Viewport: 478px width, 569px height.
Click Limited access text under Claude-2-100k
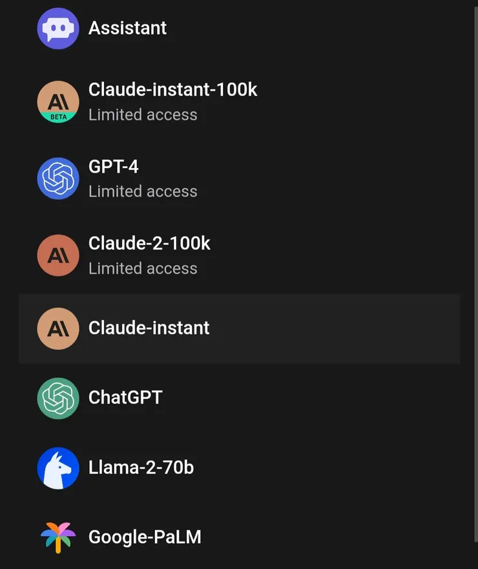[x=143, y=269]
